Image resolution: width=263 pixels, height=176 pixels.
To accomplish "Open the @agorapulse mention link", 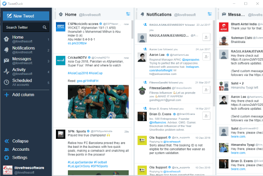I will coord(191,60).
